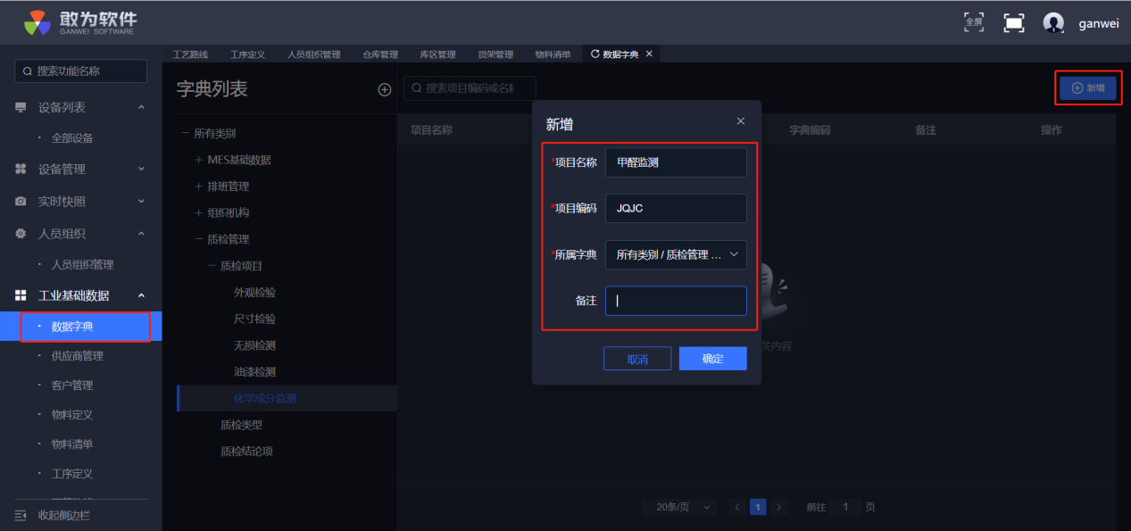This screenshot has height=531, width=1131.
Task: Click the screen expand icon beside avatar
Action: point(1013,23)
